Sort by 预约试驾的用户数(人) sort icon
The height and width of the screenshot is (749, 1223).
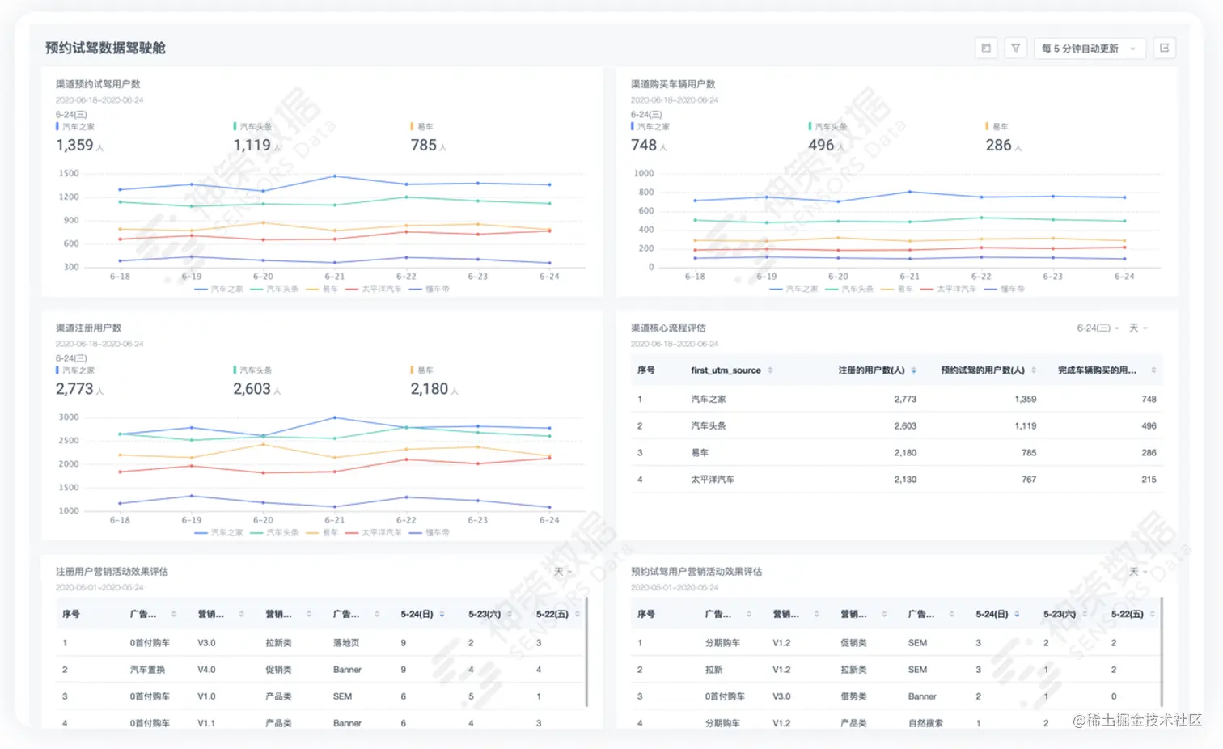click(x=1034, y=370)
